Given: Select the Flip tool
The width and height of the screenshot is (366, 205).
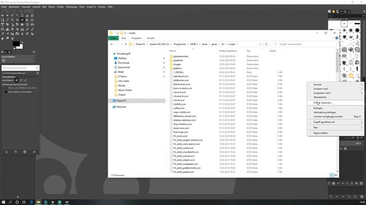Looking at the screenshot, I should [x=32, y=24].
